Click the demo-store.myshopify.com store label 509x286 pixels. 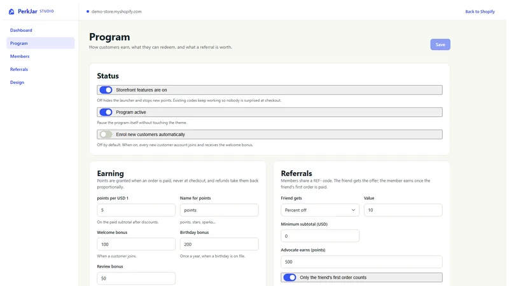(x=116, y=11)
